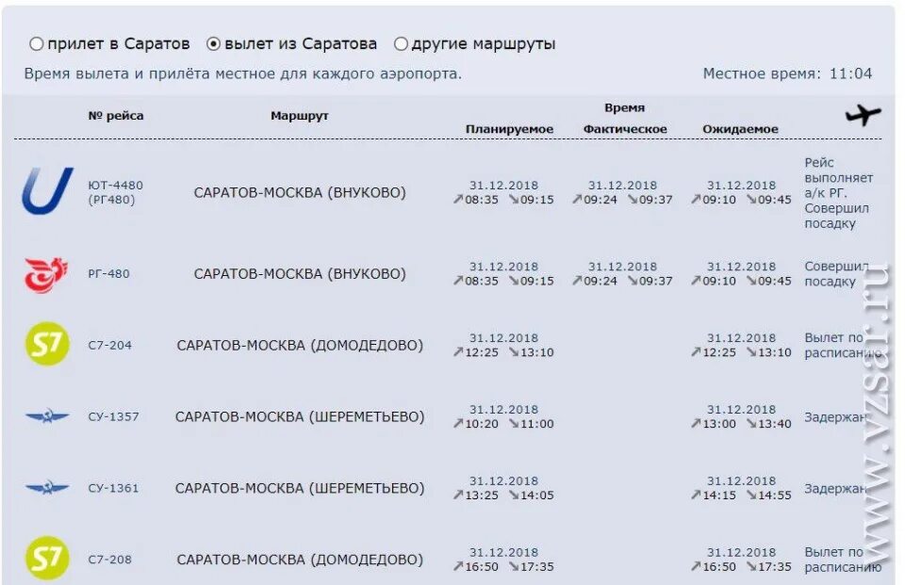Screen dimensions: 905x585
Task: Click the 'Задержан' status of flight СУ-1361
Action: tap(835, 489)
